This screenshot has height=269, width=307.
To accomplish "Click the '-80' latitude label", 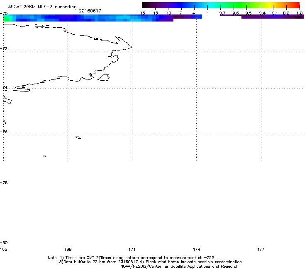I will pyautogui.click(x=4, y=243).
